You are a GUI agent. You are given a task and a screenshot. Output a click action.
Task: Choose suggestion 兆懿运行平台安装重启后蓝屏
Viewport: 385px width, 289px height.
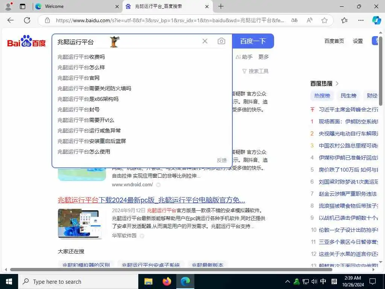(x=142, y=141)
